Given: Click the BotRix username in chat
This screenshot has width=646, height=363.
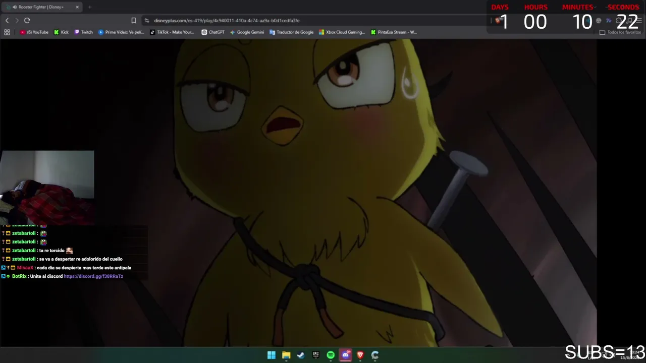Looking at the screenshot, I should pyautogui.click(x=19, y=276).
